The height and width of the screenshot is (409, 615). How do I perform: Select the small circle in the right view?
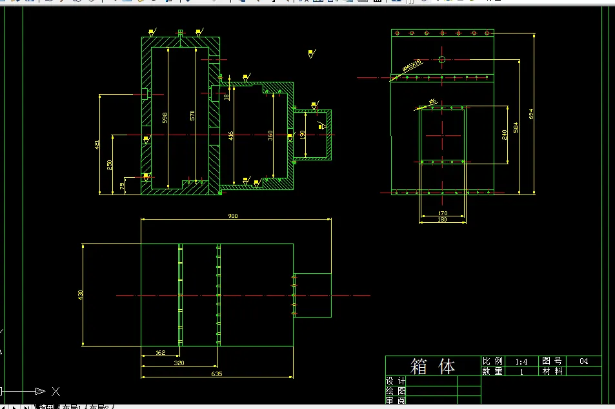[x=441, y=59]
